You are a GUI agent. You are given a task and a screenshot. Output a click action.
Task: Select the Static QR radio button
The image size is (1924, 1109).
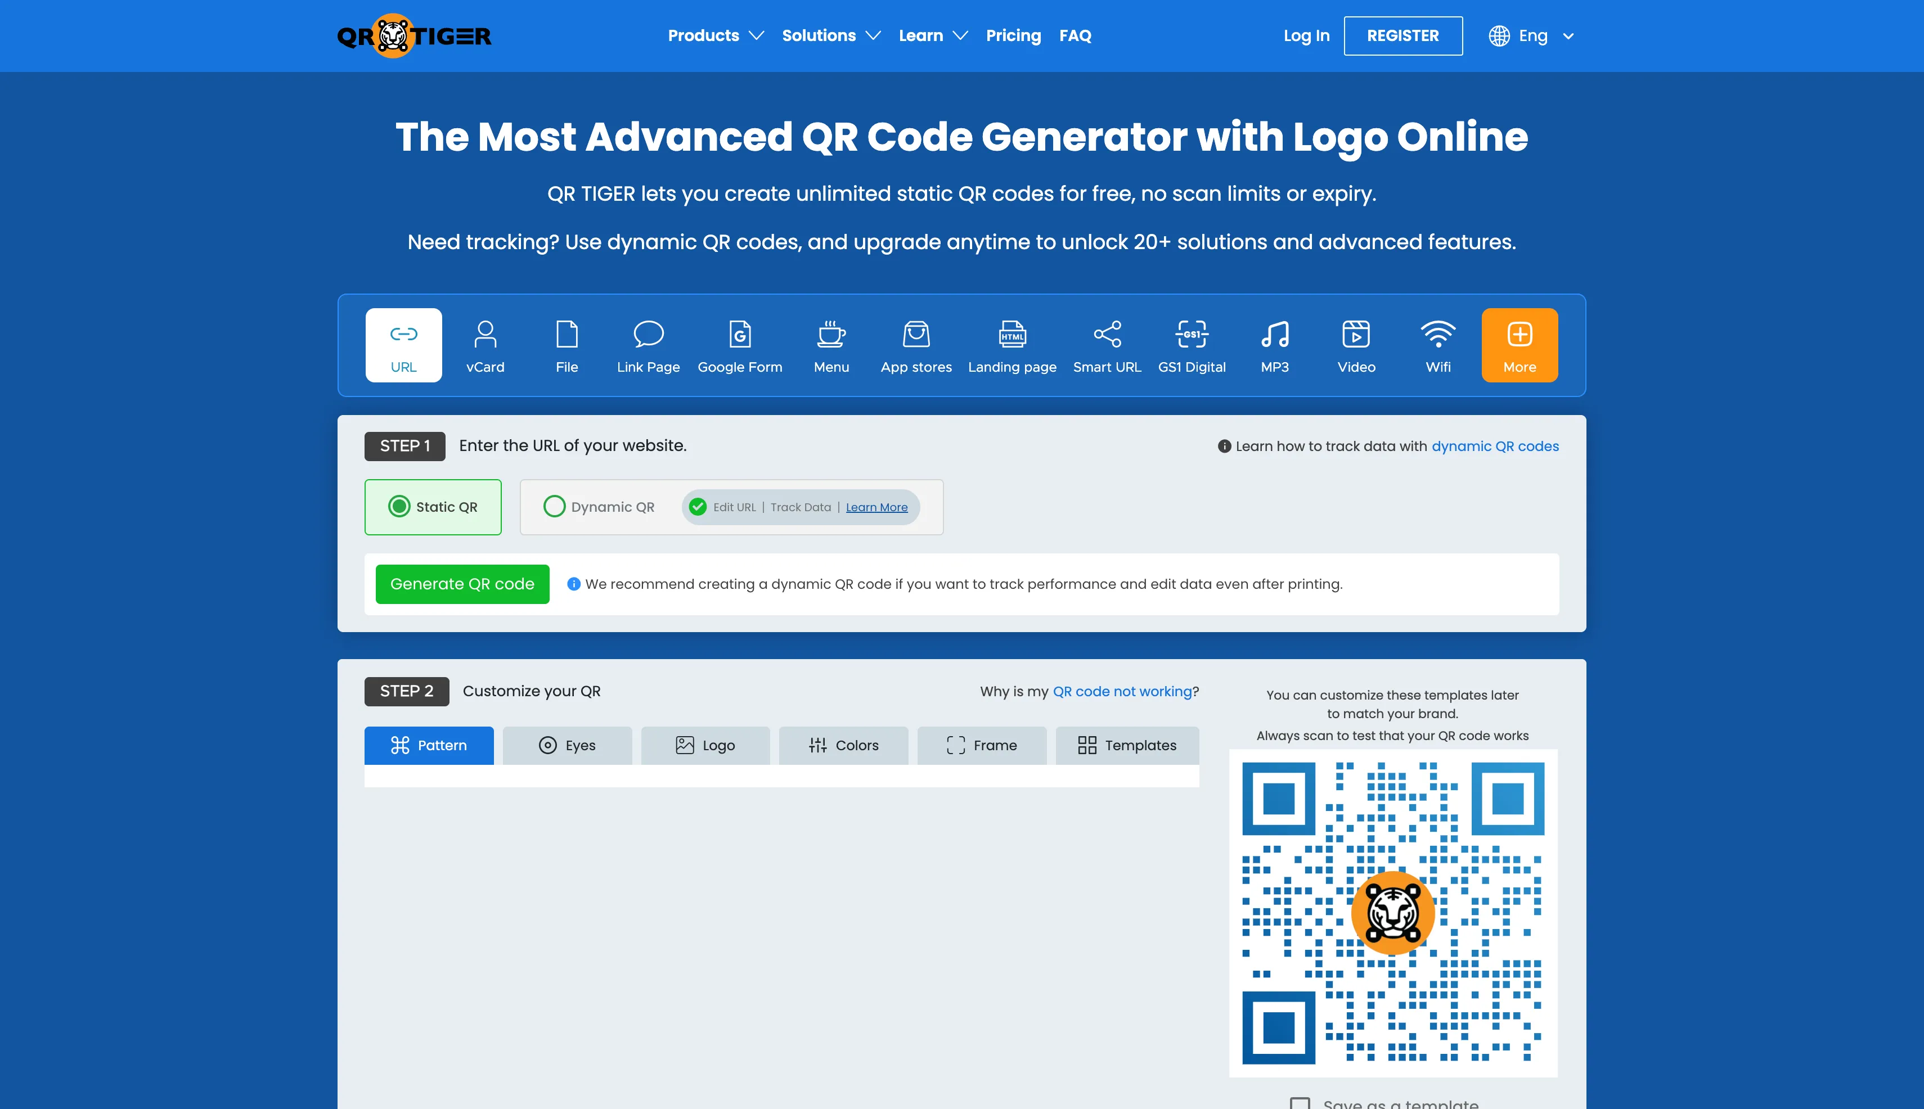pyautogui.click(x=399, y=507)
